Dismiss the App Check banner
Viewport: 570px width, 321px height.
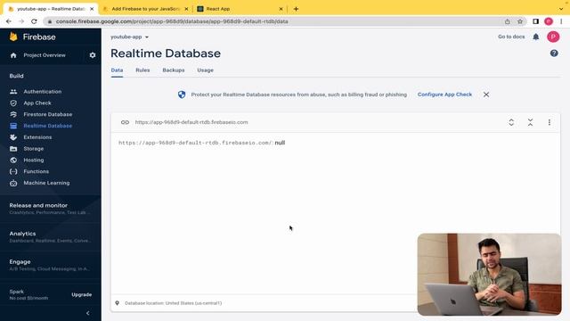click(486, 95)
